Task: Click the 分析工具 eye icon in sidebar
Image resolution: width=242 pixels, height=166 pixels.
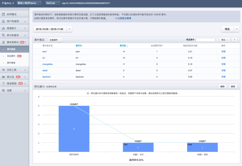Action: 4,70
